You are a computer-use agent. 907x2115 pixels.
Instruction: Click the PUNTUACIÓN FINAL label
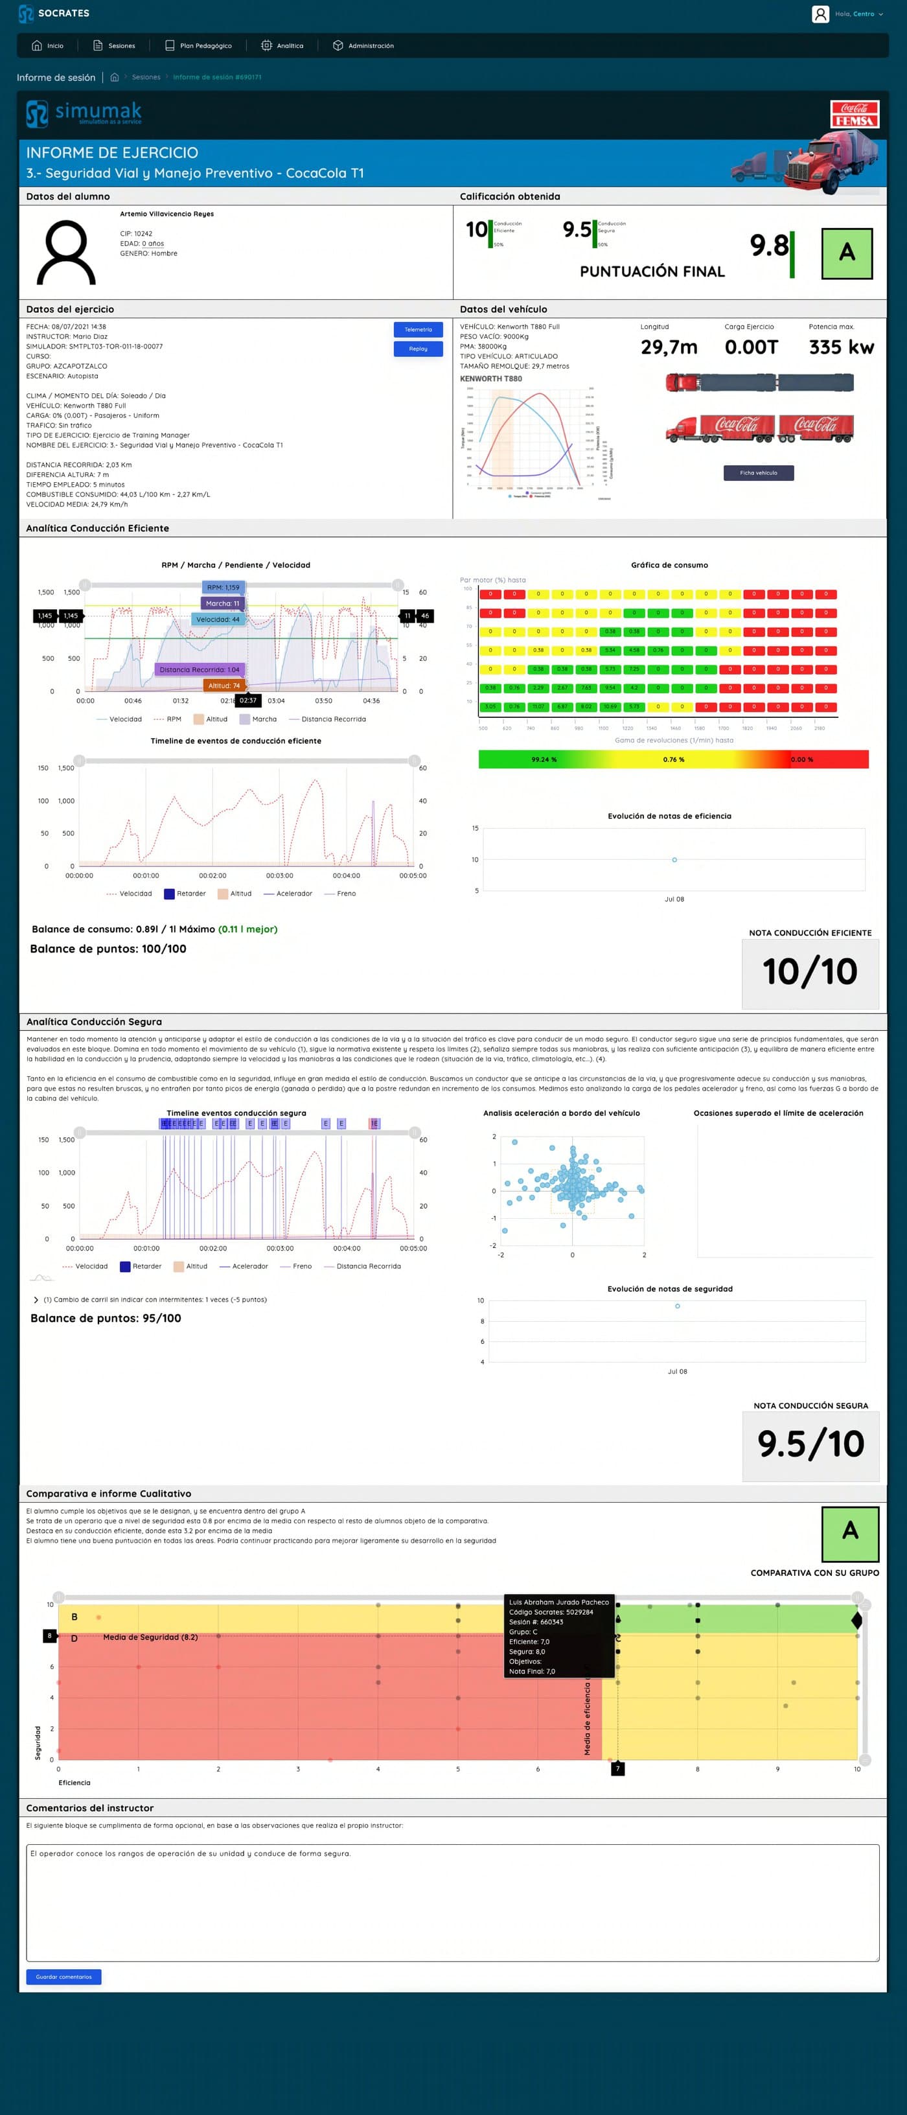click(652, 272)
